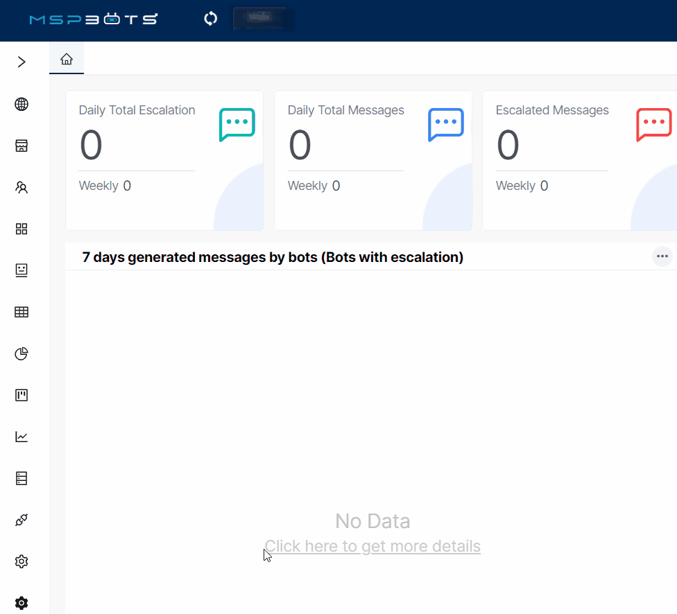Expand the left sidebar with the chevron arrow
Screen dimensions: 677x614
click(x=22, y=62)
